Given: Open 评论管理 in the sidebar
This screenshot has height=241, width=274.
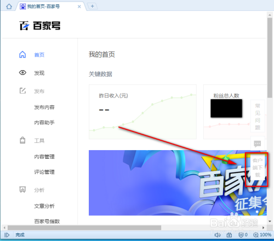Looking at the screenshot, I should click(44, 172).
